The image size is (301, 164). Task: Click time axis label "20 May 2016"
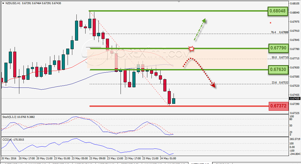[9, 158]
